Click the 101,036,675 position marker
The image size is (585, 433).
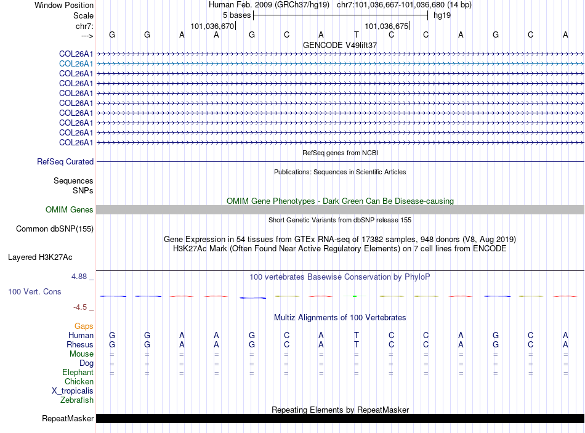(387, 26)
